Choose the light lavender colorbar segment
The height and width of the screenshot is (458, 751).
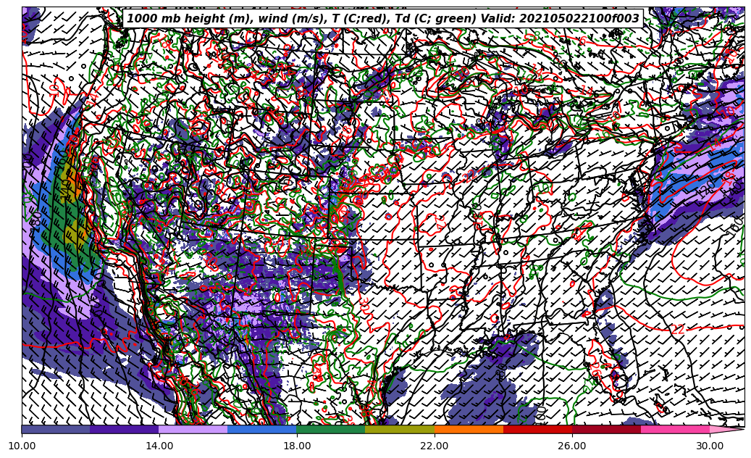(x=193, y=430)
